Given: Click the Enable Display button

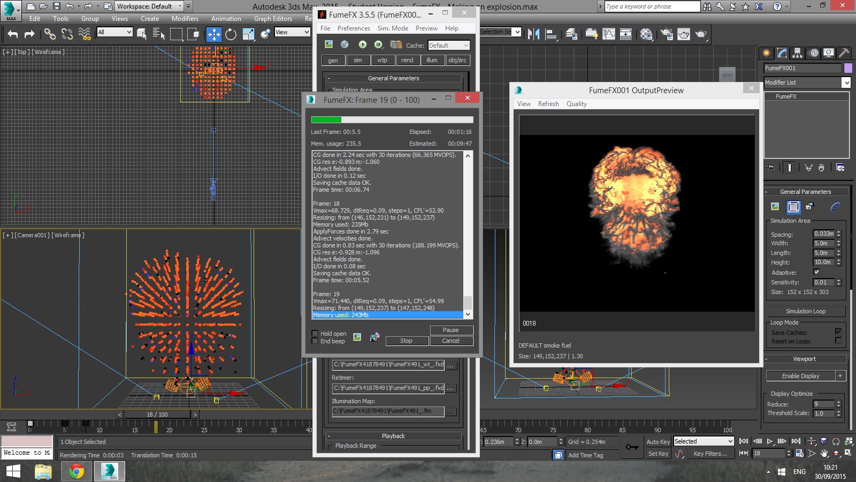Looking at the screenshot, I should (x=800, y=376).
